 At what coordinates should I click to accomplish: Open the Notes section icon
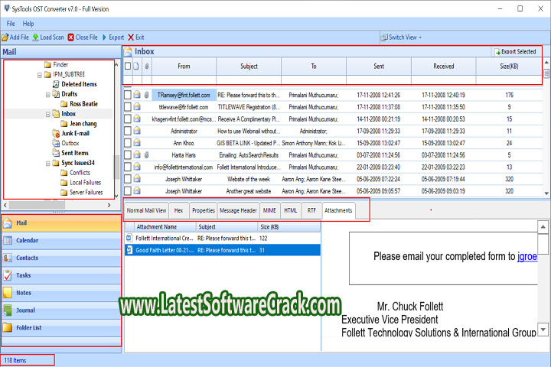8,293
